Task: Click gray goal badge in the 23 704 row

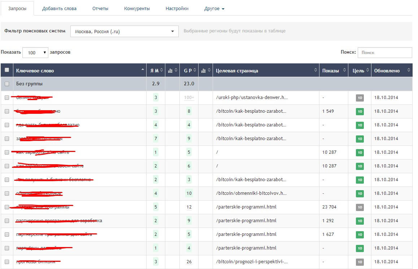Action: [x=360, y=207]
